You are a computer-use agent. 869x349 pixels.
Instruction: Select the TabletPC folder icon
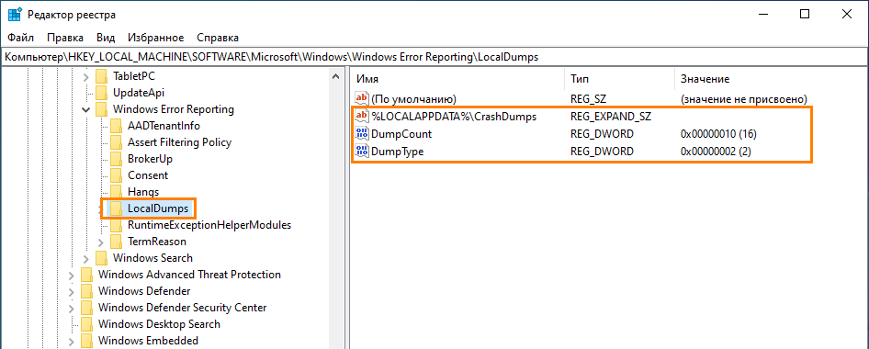tap(101, 76)
